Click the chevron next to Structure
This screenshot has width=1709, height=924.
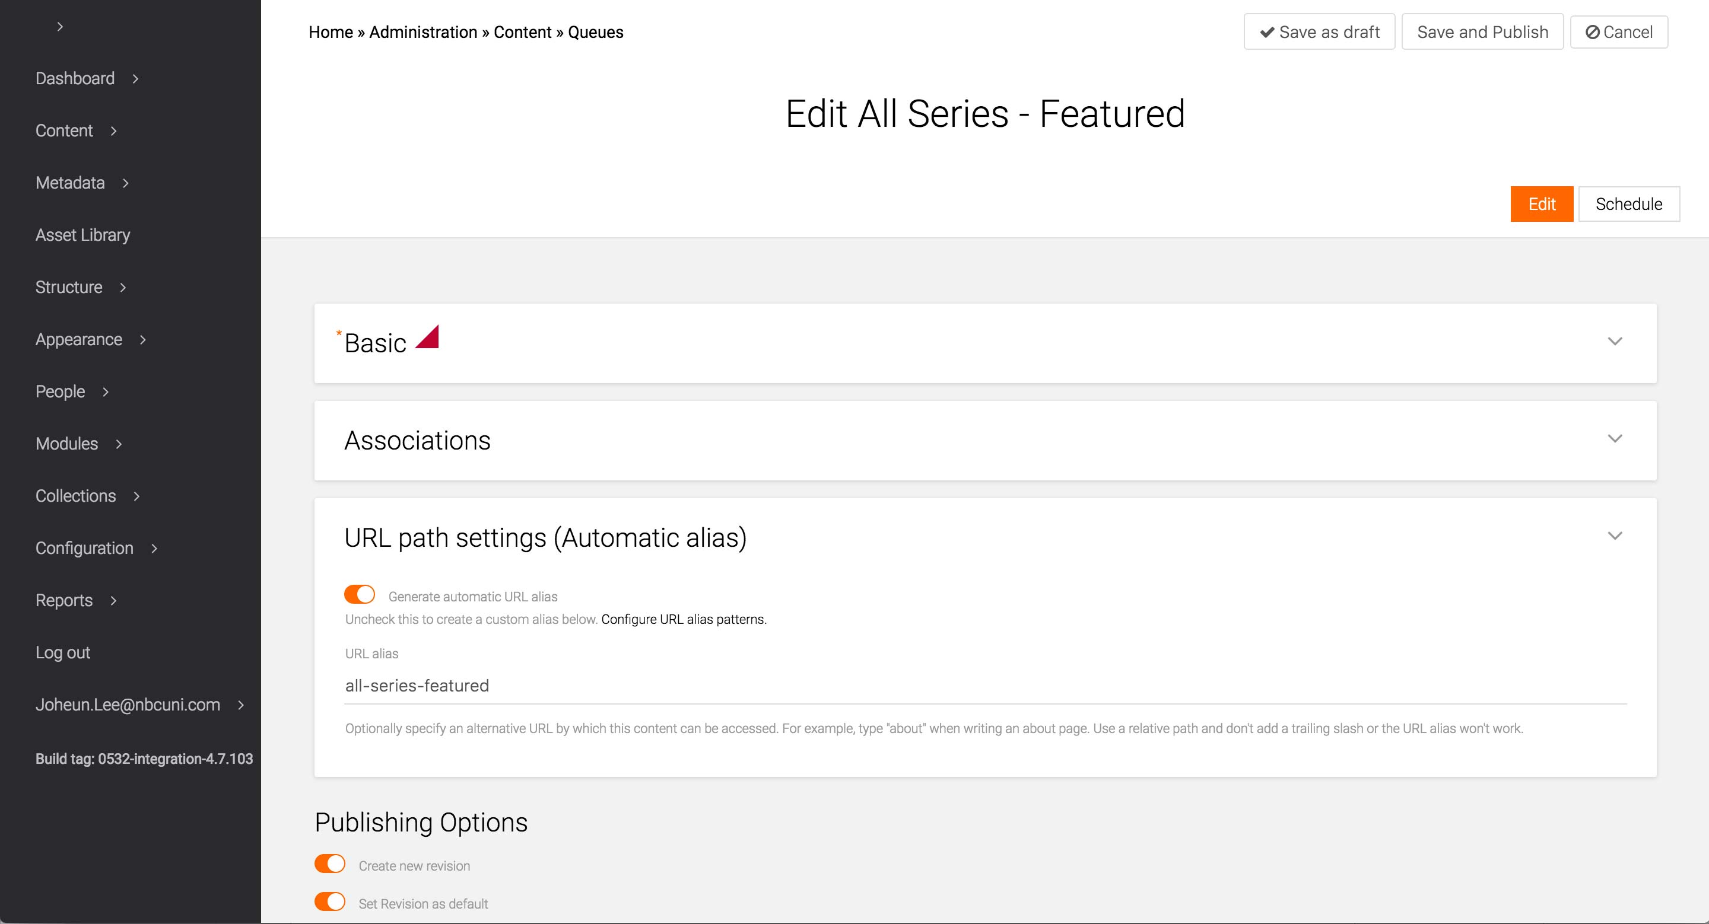123,288
